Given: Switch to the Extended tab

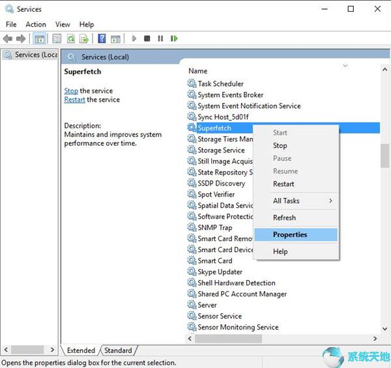Looking at the screenshot, I should pyautogui.click(x=81, y=350).
